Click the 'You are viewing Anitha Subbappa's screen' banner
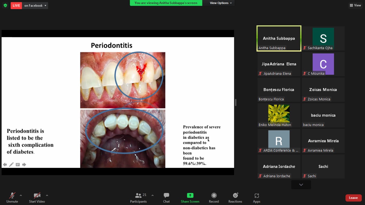Screen dimensions: 365x205 pos(166,3)
